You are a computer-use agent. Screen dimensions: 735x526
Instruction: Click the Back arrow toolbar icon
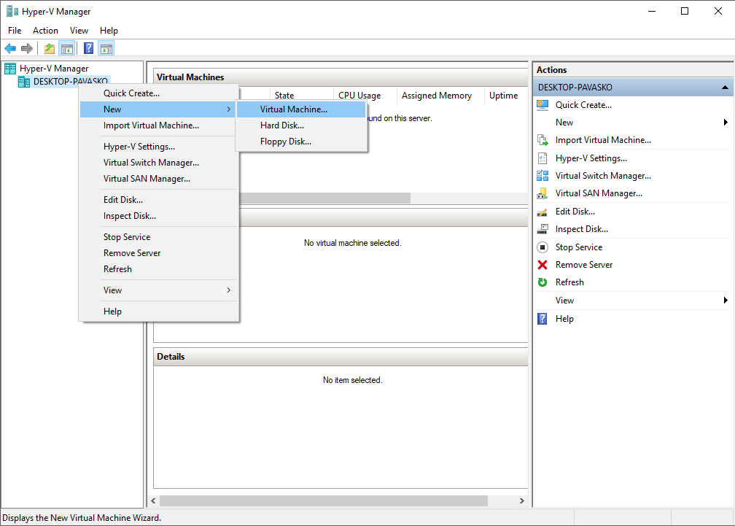(10, 48)
